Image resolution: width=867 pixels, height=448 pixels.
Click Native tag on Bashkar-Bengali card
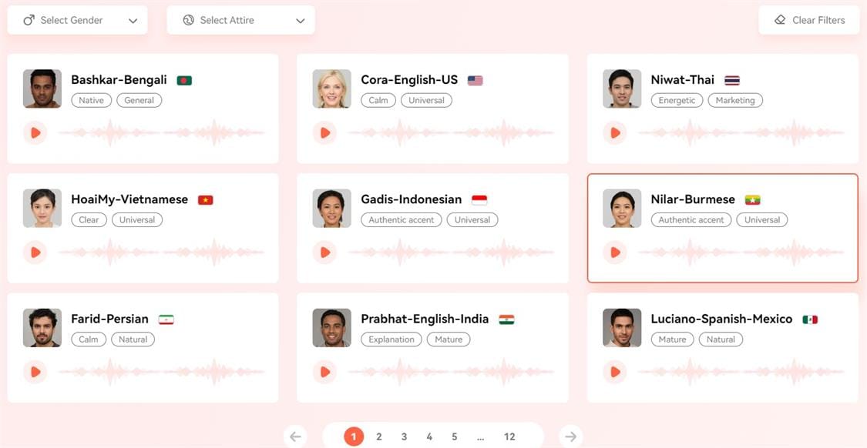(91, 101)
